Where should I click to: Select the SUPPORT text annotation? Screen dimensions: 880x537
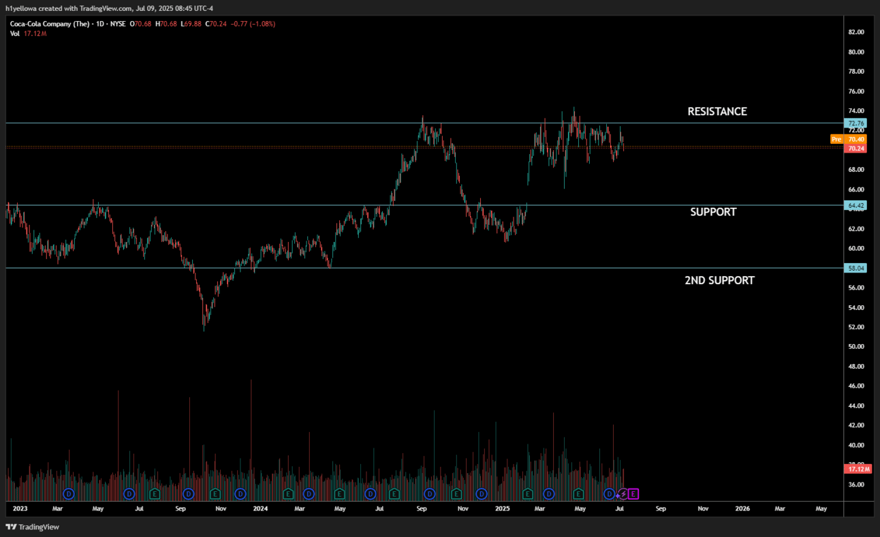pyautogui.click(x=713, y=212)
